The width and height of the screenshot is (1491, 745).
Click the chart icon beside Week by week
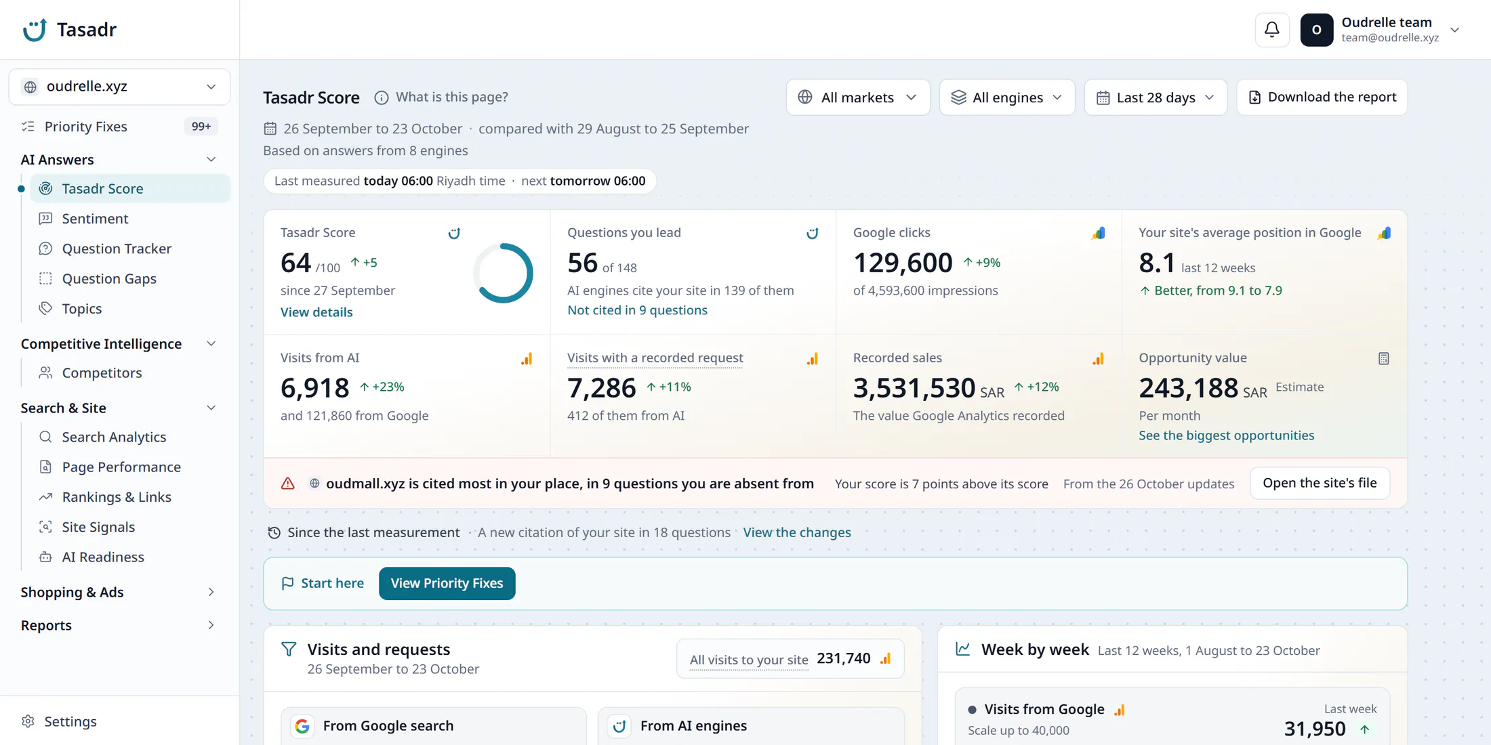click(962, 650)
